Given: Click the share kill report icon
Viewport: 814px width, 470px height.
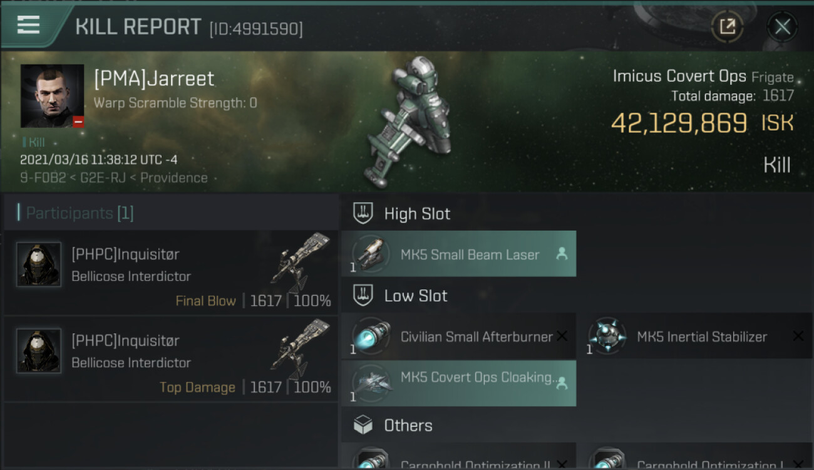Looking at the screenshot, I should pyautogui.click(x=727, y=26).
